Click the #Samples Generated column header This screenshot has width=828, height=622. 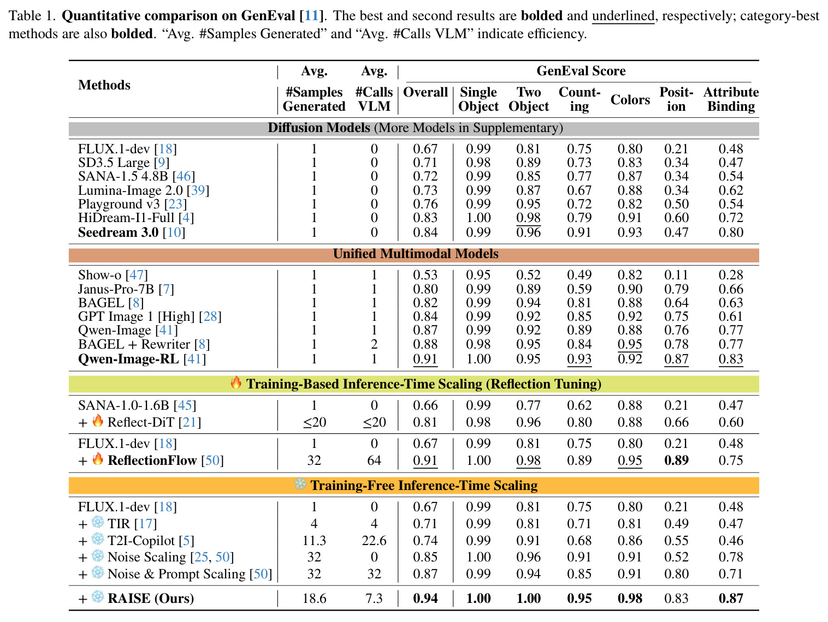coord(314,99)
